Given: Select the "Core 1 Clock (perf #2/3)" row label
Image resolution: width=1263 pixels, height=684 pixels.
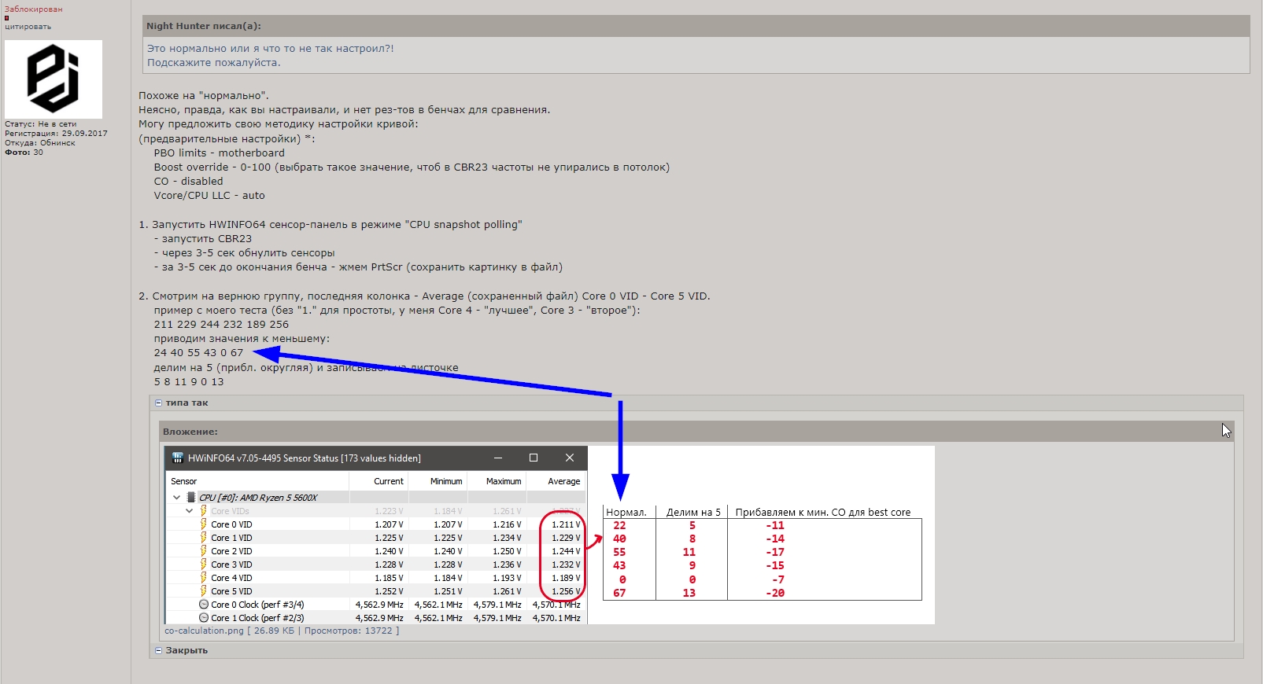Looking at the screenshot, I should tap(257, 618).
